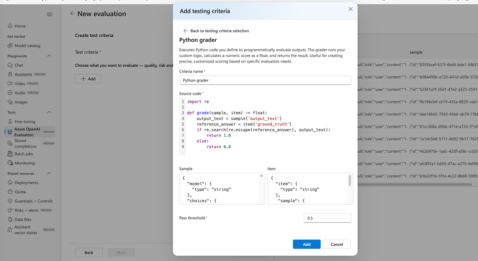
Task: Click the Home icon in sidebar
Action: 10,26
